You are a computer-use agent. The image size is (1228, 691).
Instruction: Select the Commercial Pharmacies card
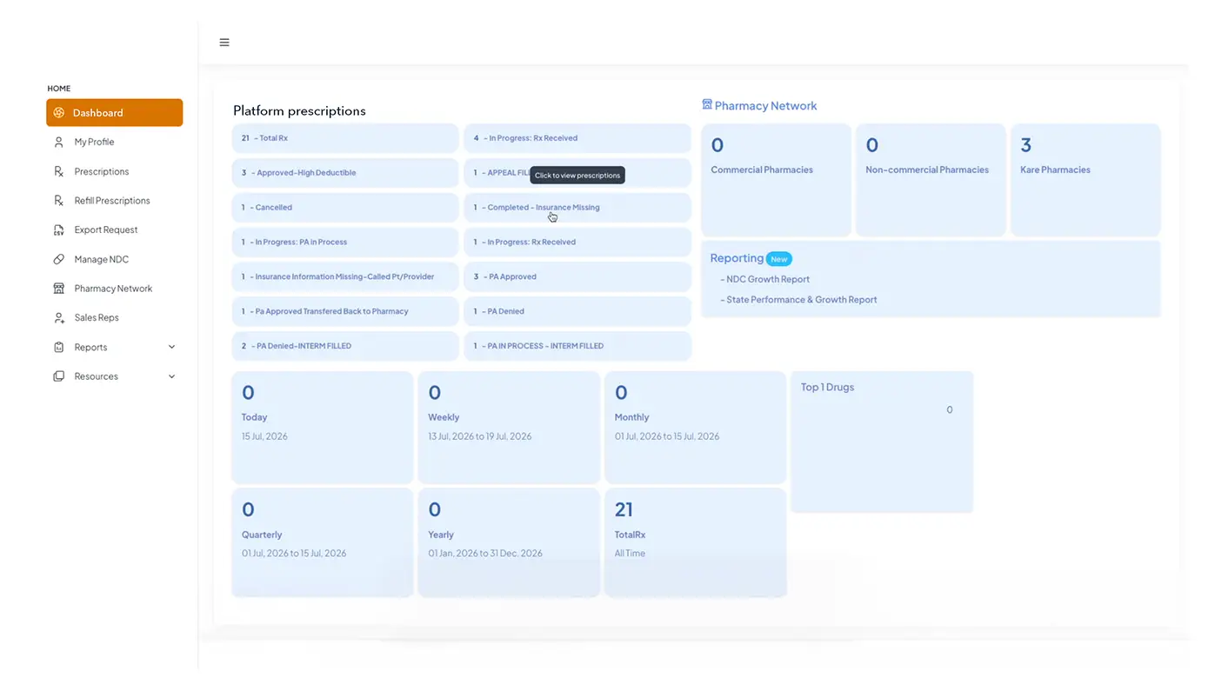pyautogui.click(x=777, y=180)
